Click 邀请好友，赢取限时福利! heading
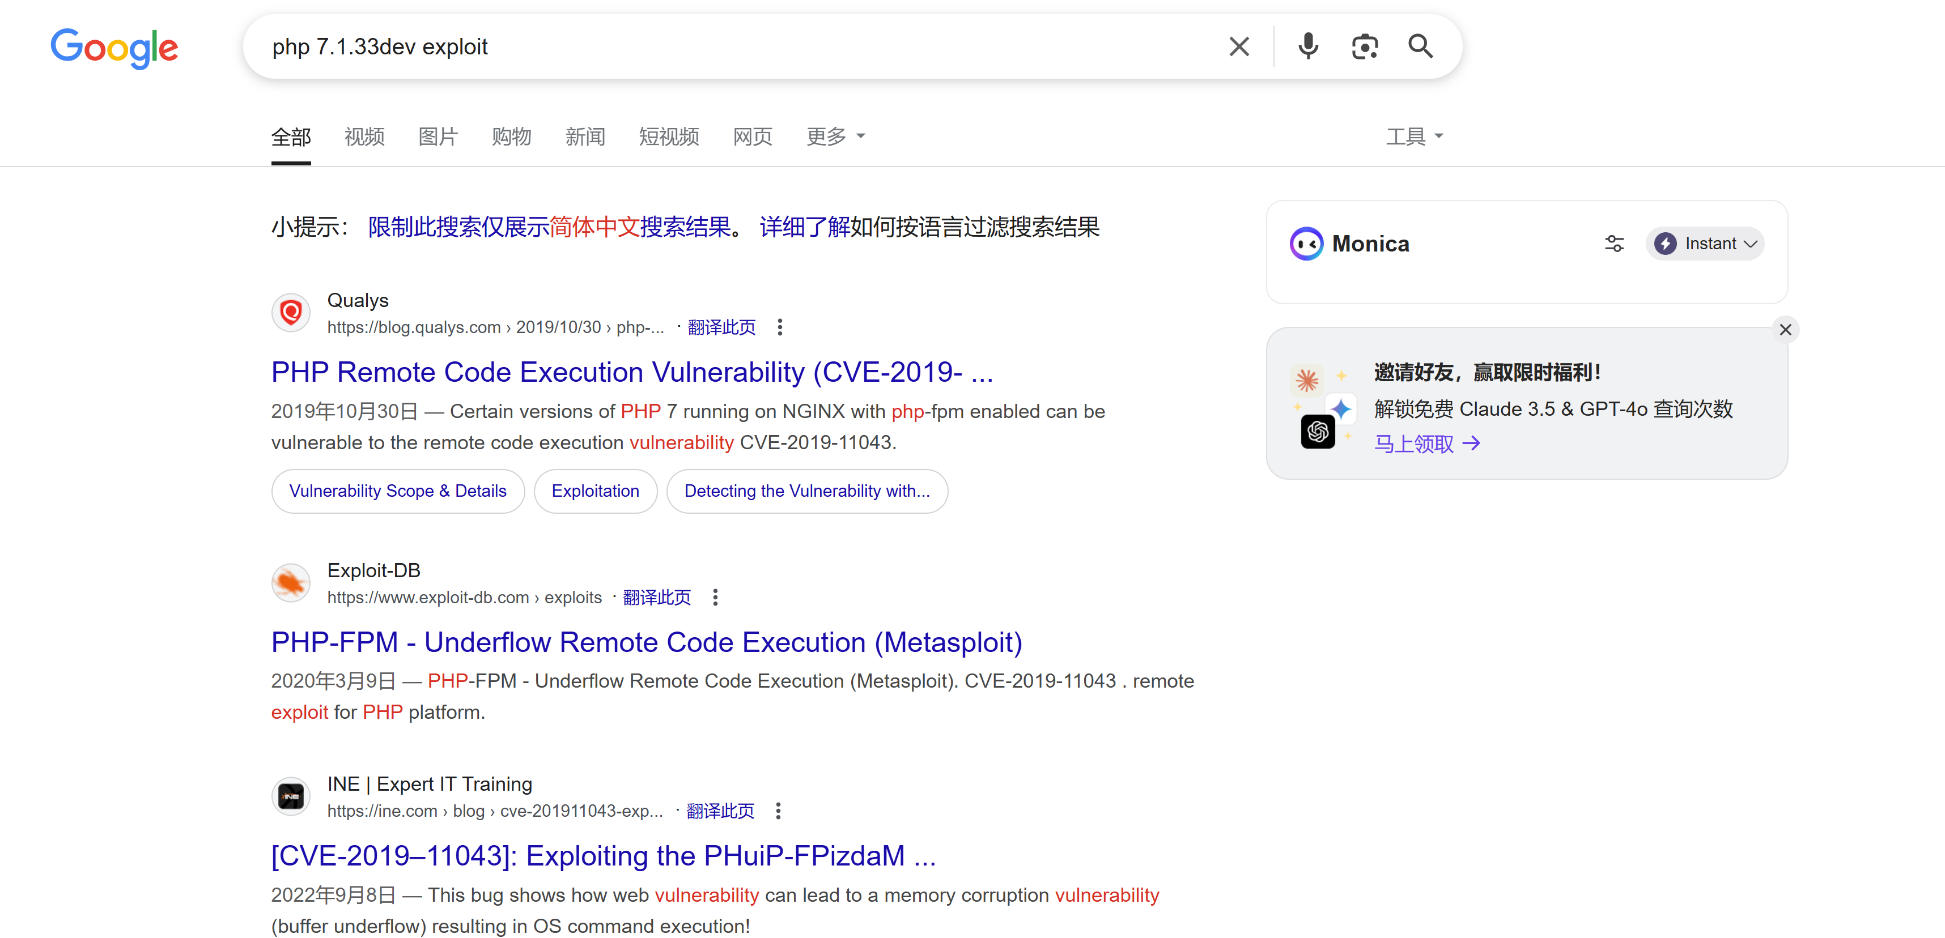The image size is (1945, 938). (x=1487, y=372)
